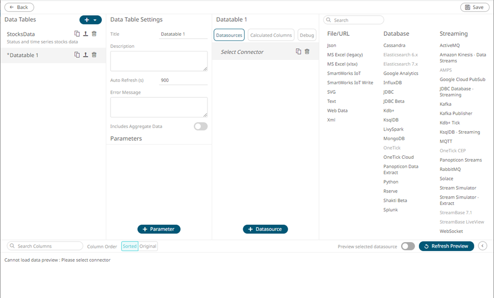Select the MongoDB database connector
The width and height of the screenshot is (494, 298).
[x=394, y=139]
